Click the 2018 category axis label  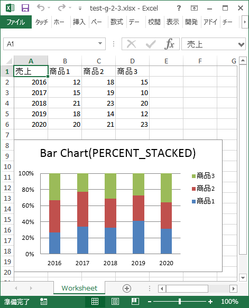tap(110, 263)
